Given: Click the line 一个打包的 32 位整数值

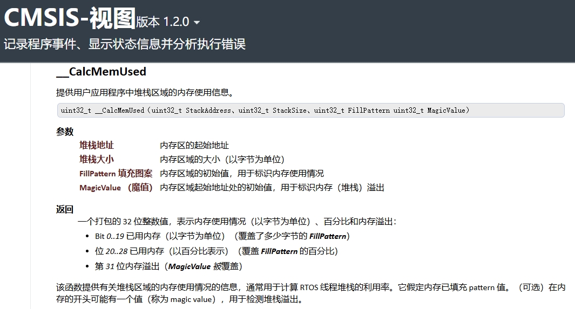Looking at the screenshot, I should click(x=237, y=222).
